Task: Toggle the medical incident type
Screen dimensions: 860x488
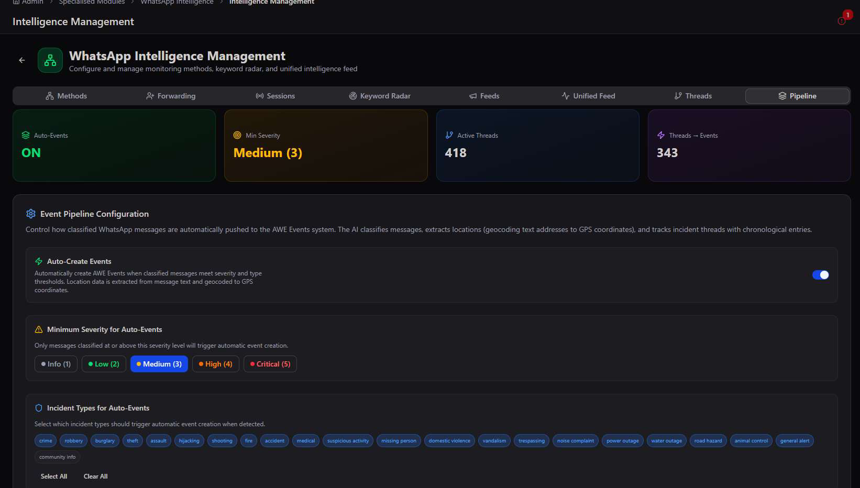Action: (306, 441)
